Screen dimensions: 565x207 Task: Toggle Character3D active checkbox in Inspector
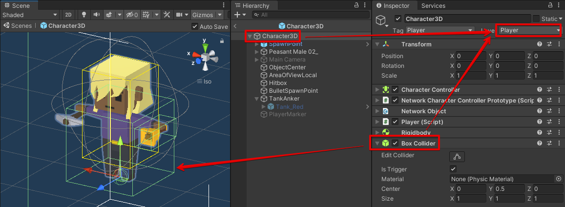click(398, 19)
